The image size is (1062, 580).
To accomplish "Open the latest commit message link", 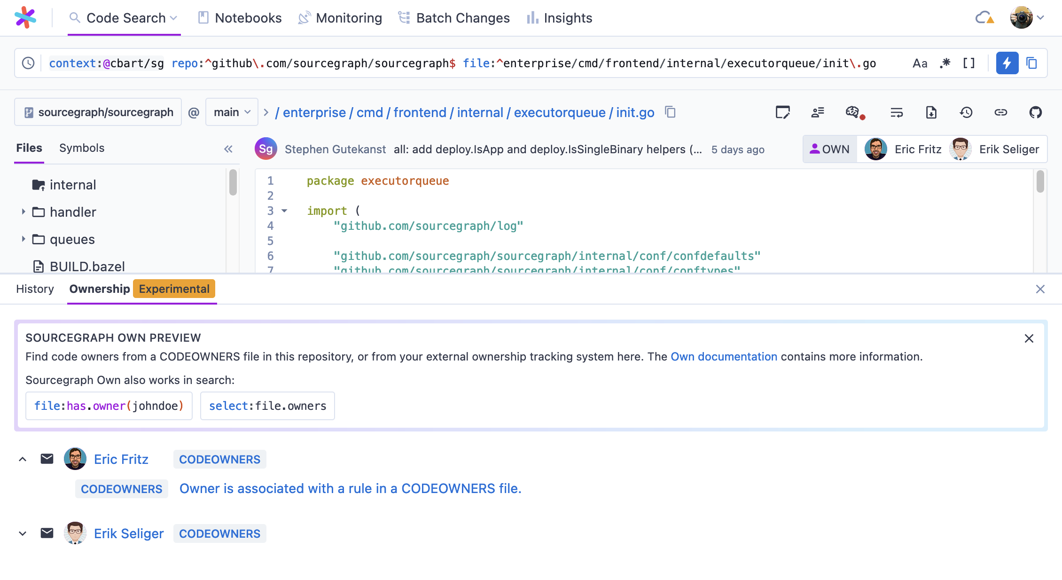I will [x=547, y=149].
